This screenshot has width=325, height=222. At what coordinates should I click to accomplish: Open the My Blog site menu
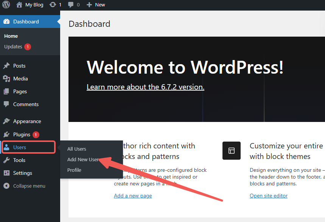point(30,5)
